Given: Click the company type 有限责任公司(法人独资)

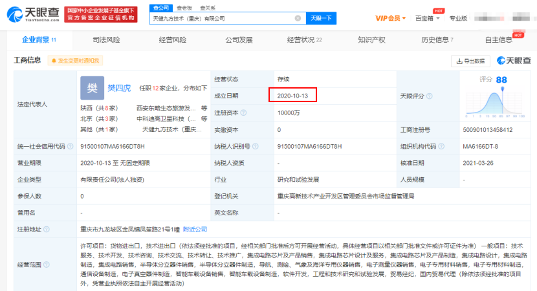Looking at the screenshot, I should click(x=113, y=179).
